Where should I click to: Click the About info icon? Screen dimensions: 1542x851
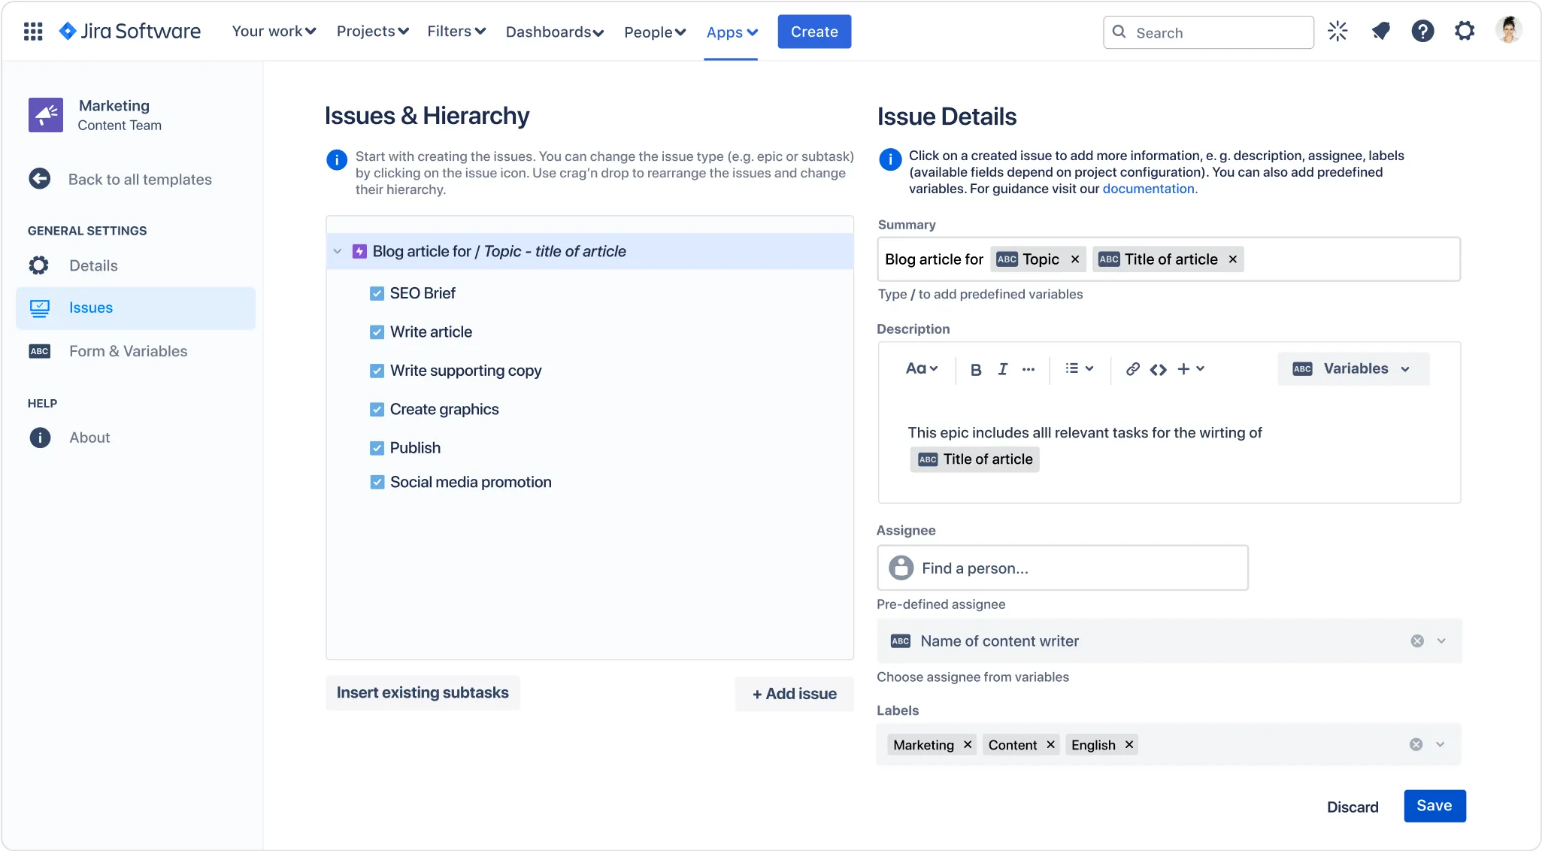click(40, 438)
